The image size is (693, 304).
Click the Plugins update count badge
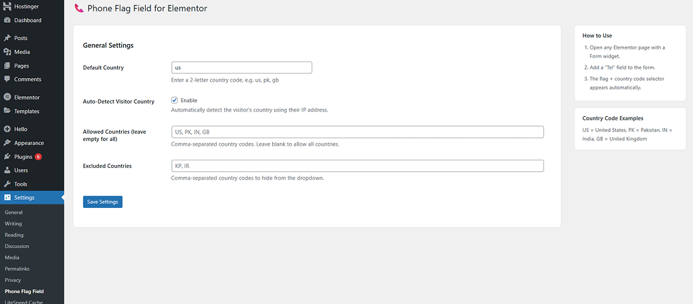coord(38,156)
